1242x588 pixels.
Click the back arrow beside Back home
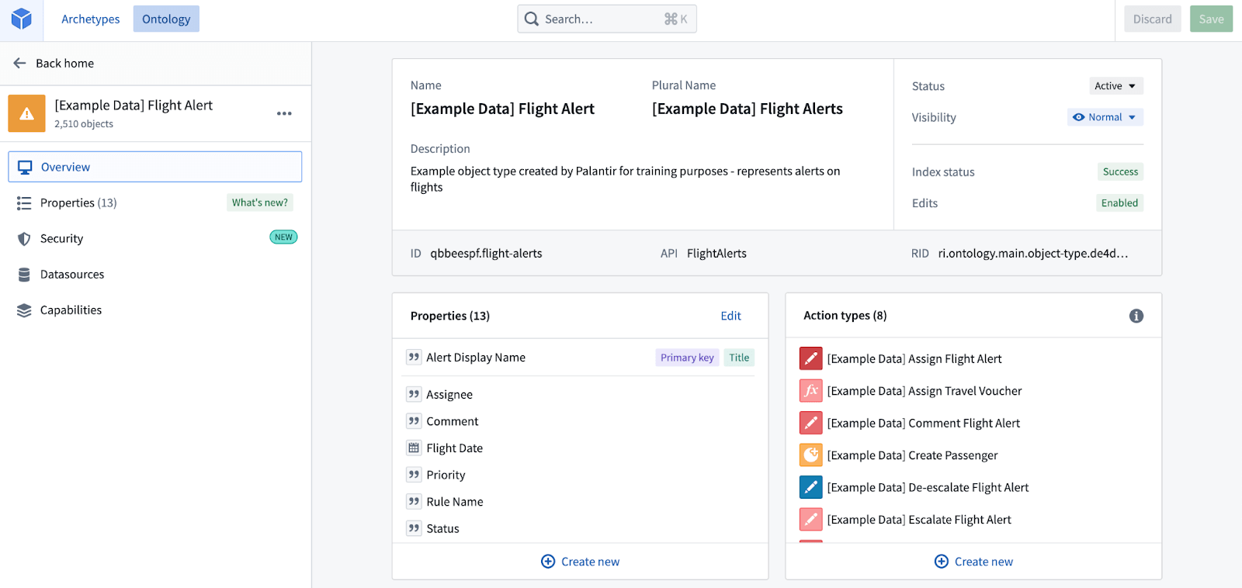pyautogui.click(x=20, y=63)
